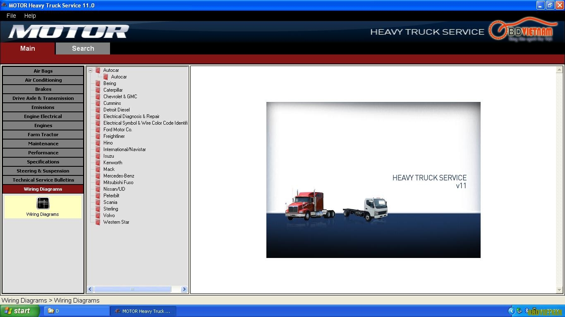Select the book icon beside Volvo
Image resolution: width=565 pixels, height=317 pixels.
tap(98, 215)
